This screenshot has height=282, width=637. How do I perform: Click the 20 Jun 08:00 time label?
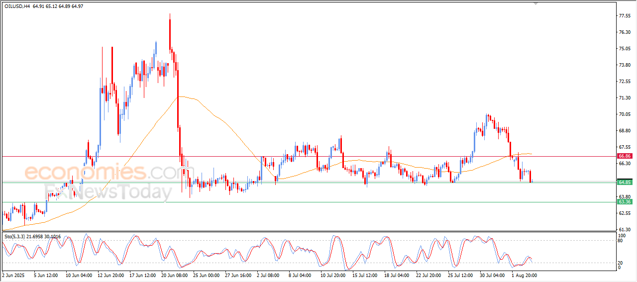pos(174,275)
